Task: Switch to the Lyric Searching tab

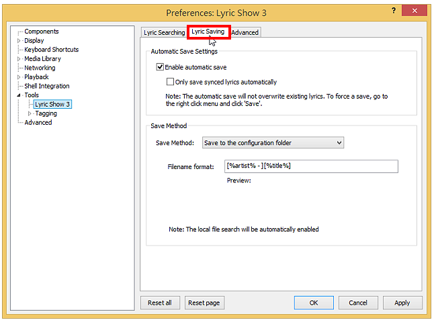Action: (x=164, y=33)
